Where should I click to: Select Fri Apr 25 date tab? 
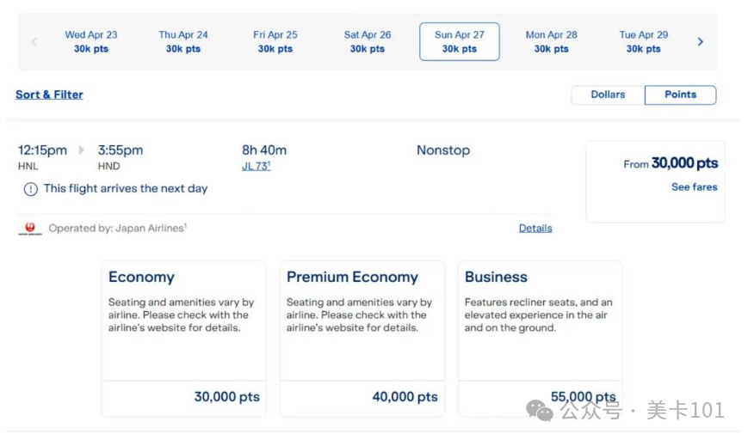275,42
